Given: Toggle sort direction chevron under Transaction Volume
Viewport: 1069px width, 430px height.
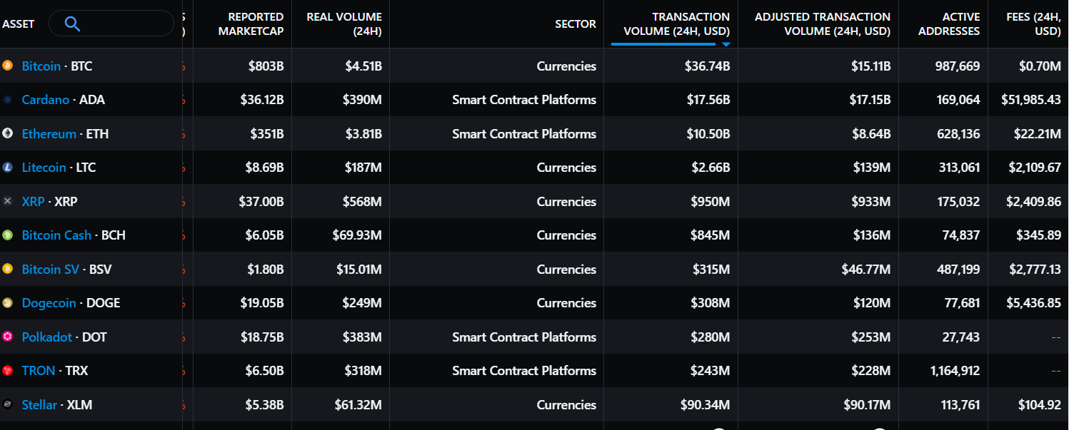Looking at the screenshot, I should (x=727, y=44).
